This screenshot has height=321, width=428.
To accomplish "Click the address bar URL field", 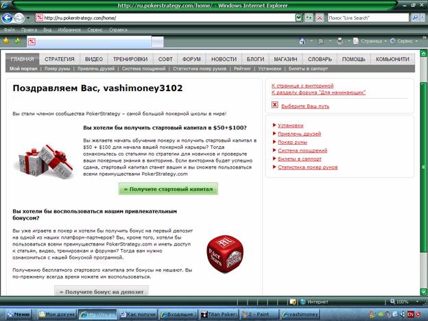I will coord(165,18).
